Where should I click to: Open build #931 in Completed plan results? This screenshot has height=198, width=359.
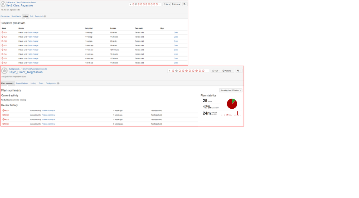5,33
